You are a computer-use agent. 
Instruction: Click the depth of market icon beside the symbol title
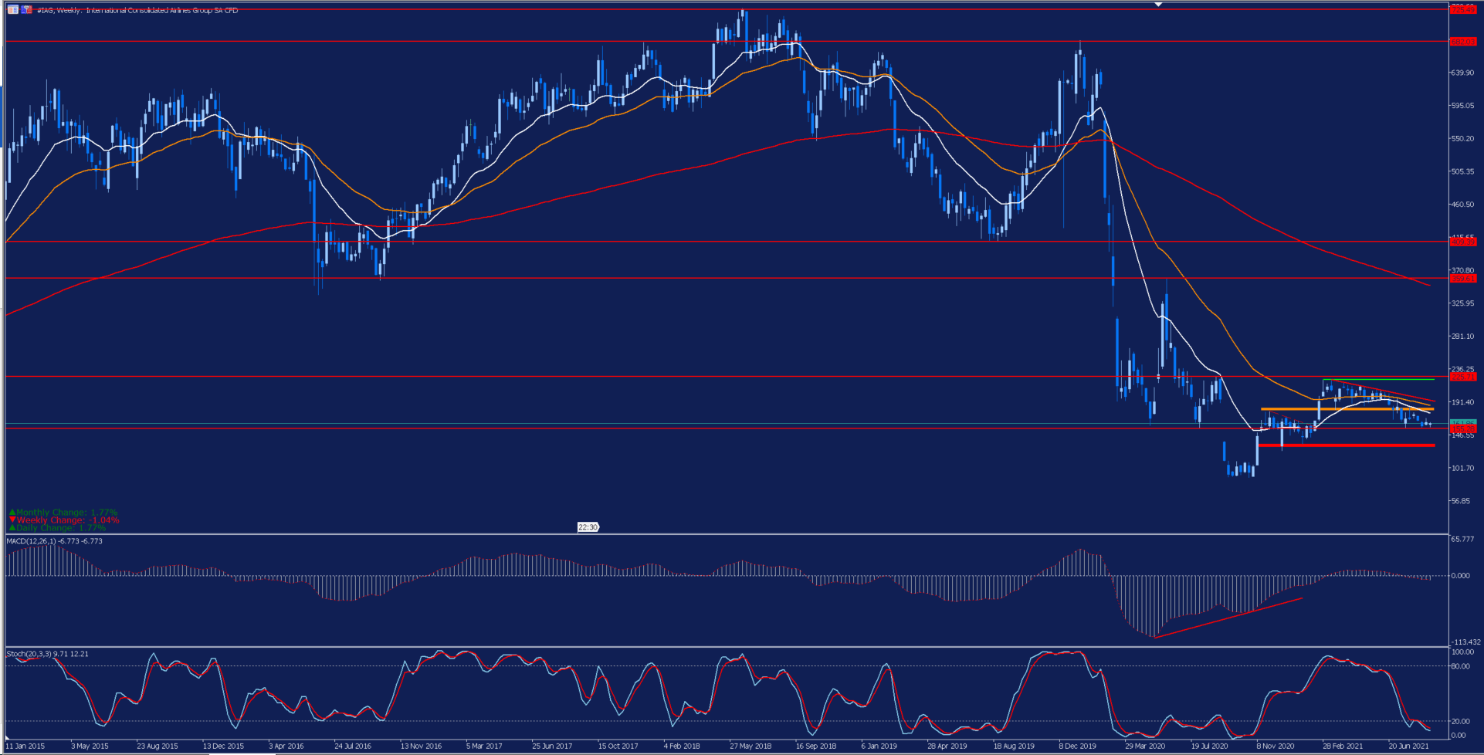(26, 10)
